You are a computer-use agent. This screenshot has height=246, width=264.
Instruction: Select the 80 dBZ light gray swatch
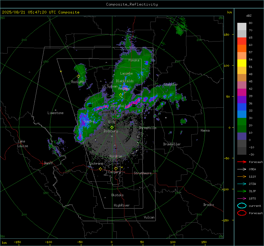[242, 26]
